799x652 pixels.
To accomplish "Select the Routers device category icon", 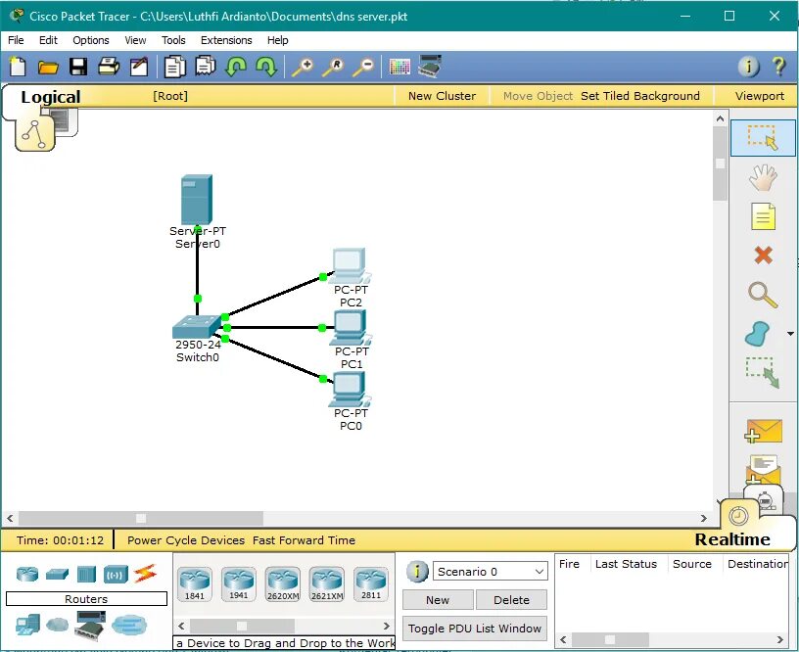I will 27,574.
